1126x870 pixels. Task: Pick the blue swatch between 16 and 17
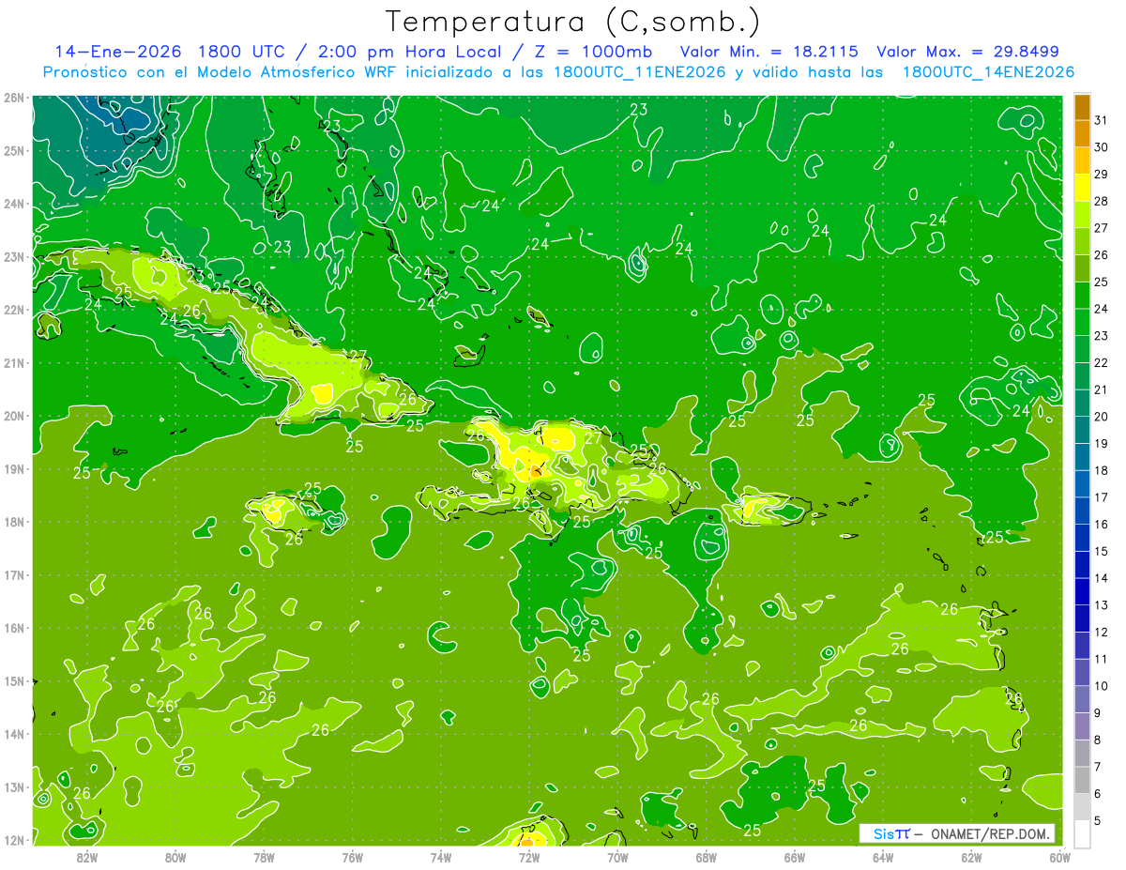[1083, 511]
